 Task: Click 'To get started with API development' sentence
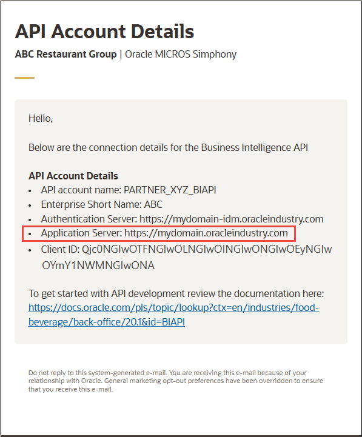pos(176,293)
